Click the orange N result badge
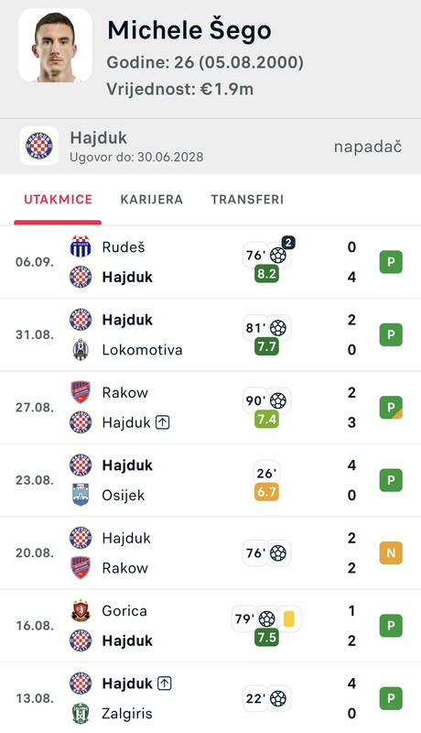Screen dimensions: 421x733 (391, 553)
